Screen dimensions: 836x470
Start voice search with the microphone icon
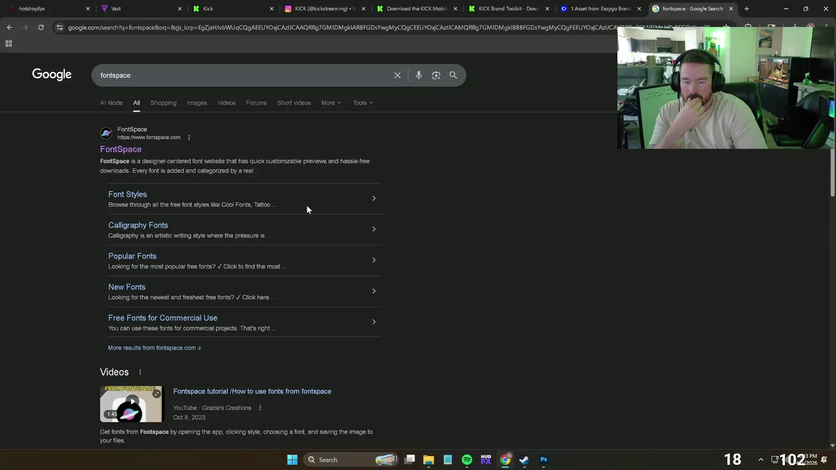[x=419, y=75]
